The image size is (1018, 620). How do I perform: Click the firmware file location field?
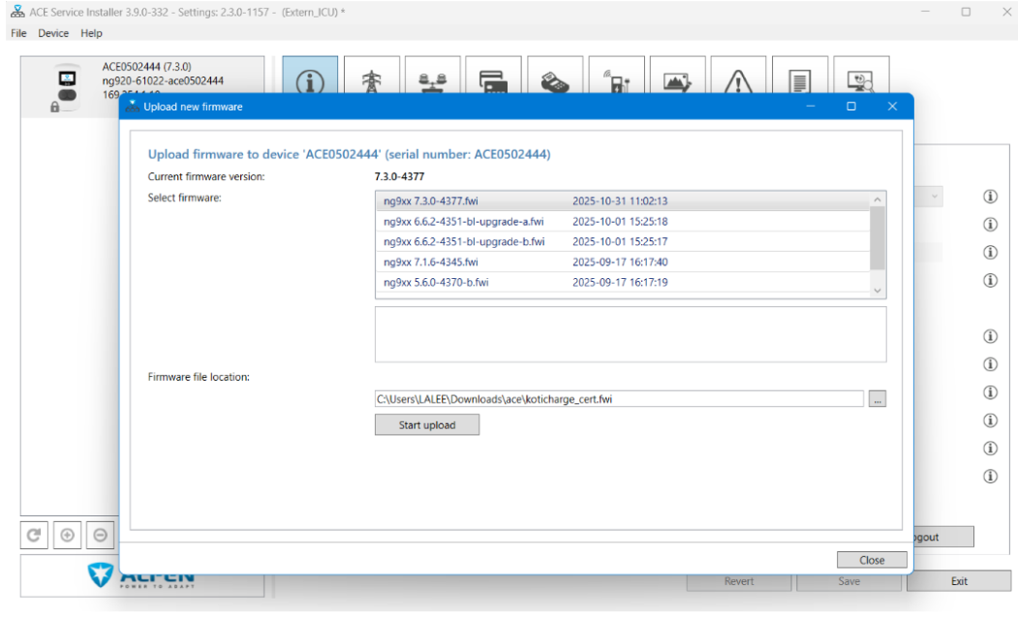tap(618, 399)
